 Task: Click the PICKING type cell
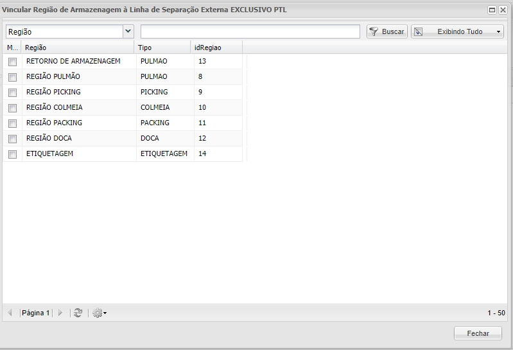tap(165, 92)
